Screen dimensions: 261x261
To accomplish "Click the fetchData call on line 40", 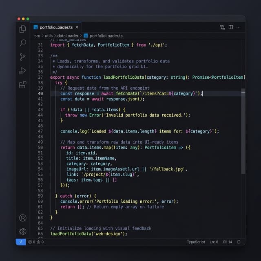I will (127, 93).
